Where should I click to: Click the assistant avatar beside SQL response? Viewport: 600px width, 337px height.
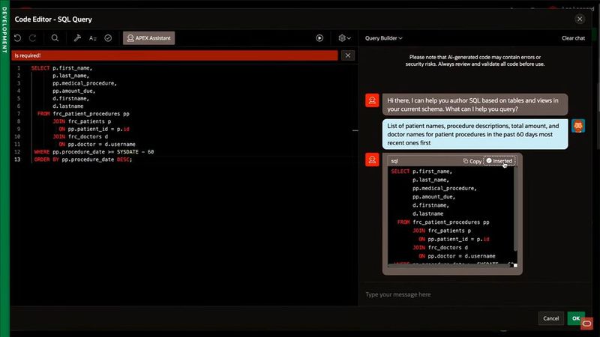(372, 160)
